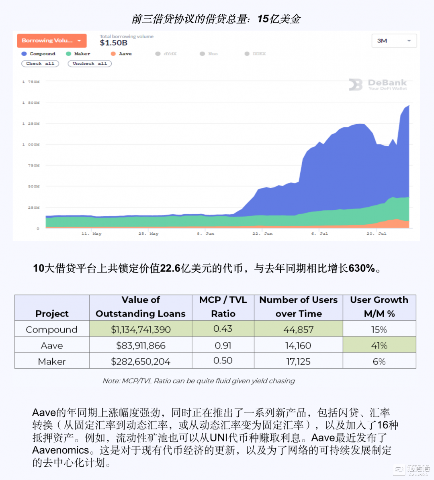Click the $282,650,204 loans cell
Image resolution: width=434 pixels, height=480 pixels.
[141, 361]
